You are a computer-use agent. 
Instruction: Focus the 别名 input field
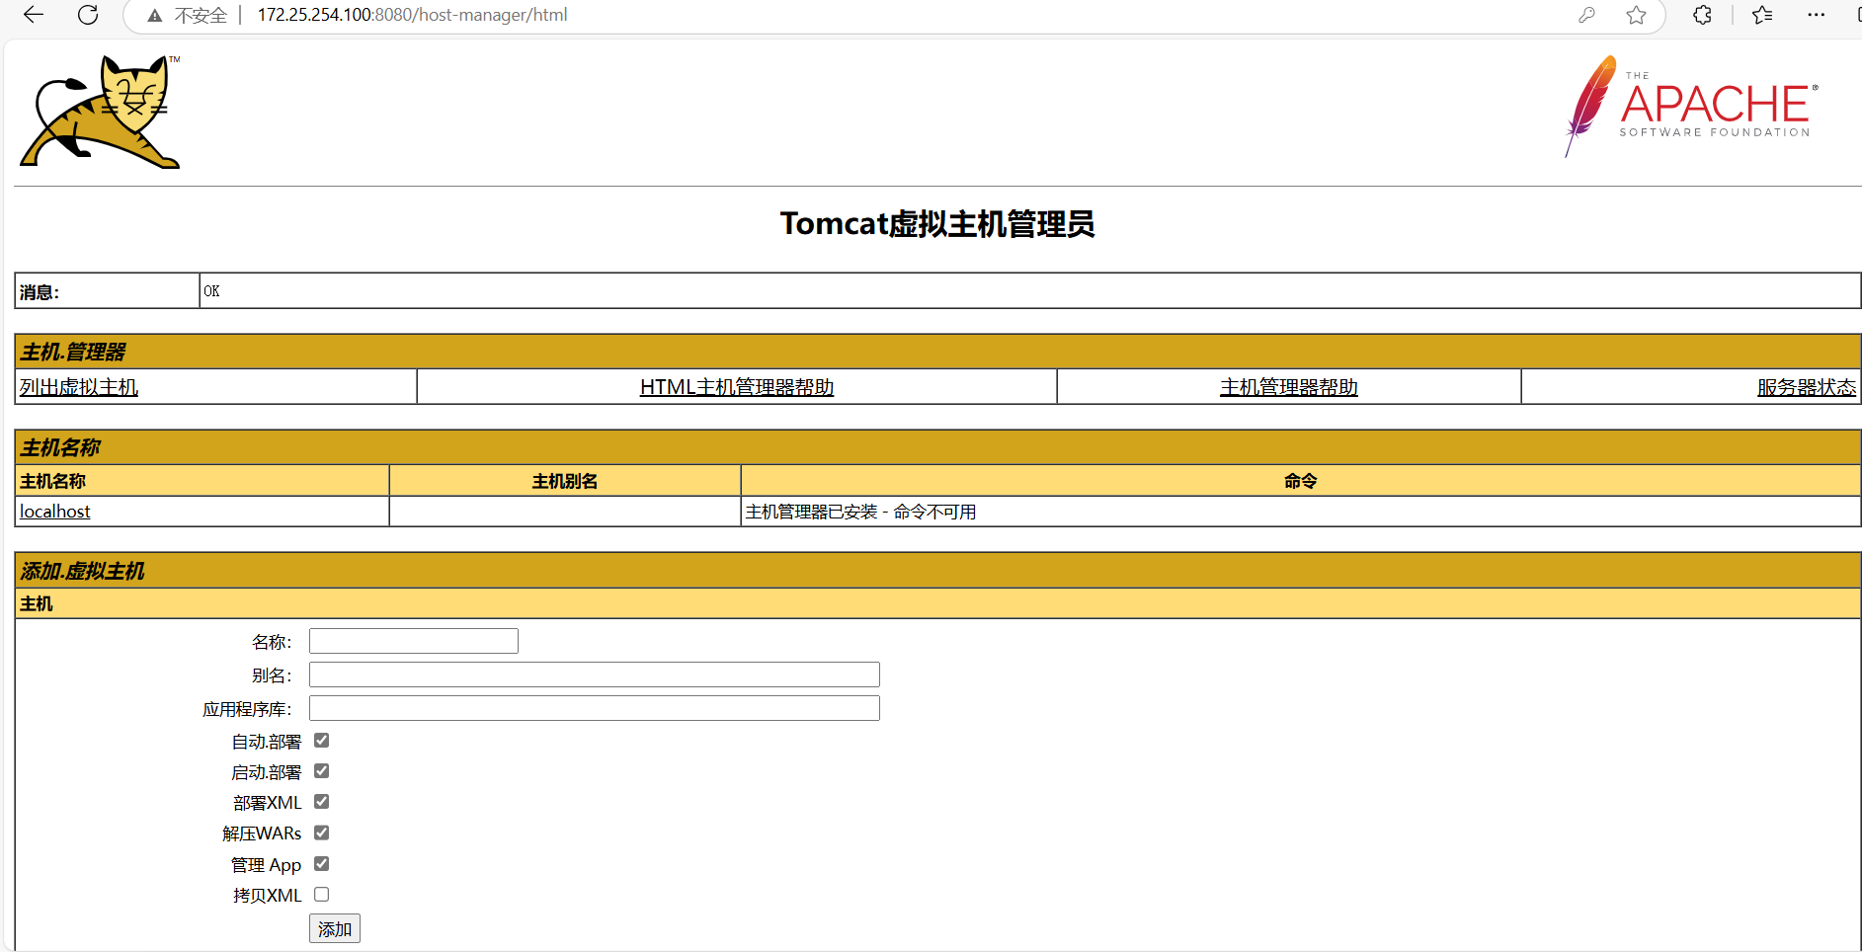tap(595, 674)
